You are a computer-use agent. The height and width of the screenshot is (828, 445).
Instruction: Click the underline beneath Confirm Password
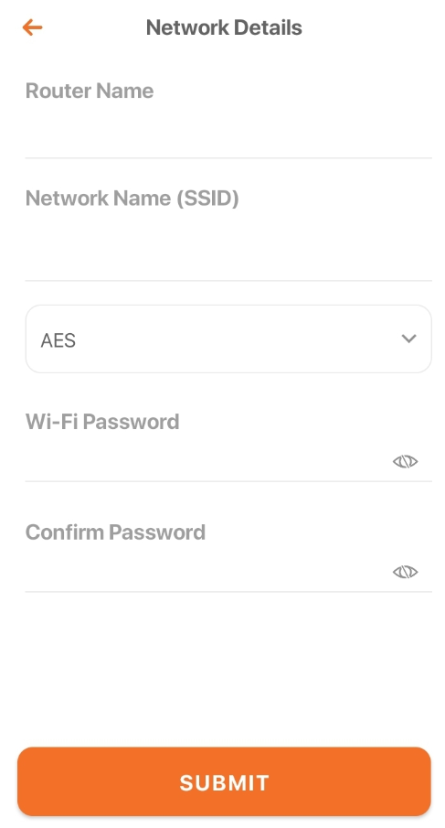click(x=228, y=591)
